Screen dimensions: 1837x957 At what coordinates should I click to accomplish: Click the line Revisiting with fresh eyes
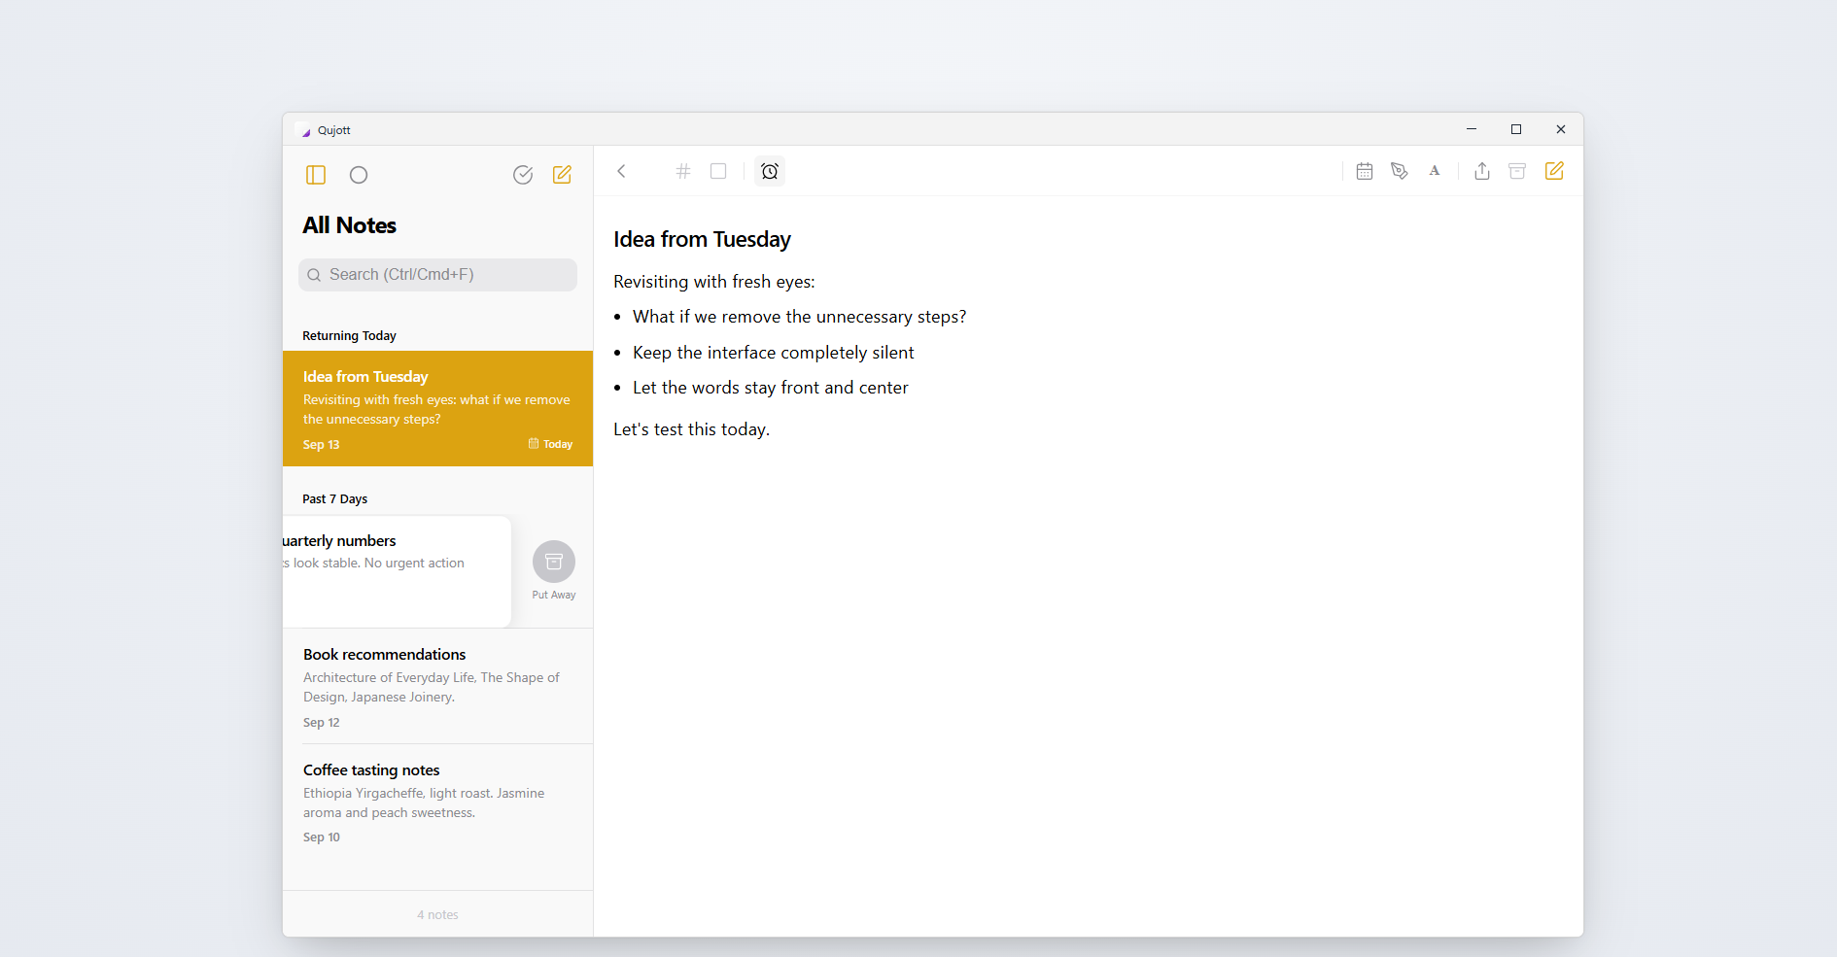click(714, 282)
